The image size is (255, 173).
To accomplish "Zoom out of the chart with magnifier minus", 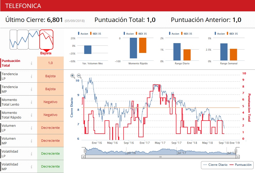I will [x=79, y=76].
